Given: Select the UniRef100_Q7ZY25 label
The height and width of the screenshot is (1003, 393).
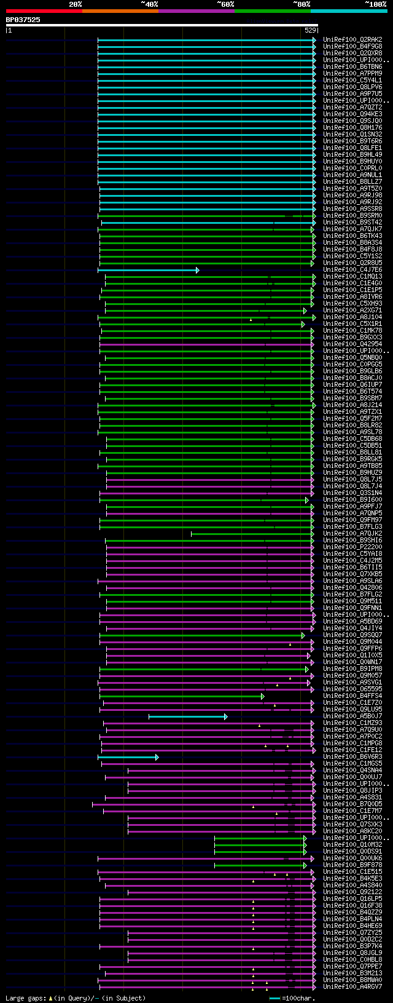Looking at the screenshot, I should (352, 933).
